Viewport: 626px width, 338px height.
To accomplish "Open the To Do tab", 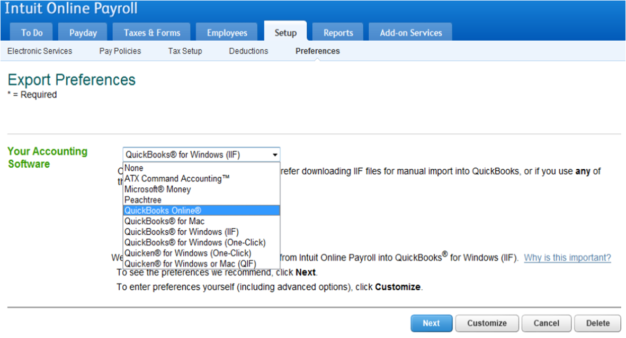I will 32,33.
